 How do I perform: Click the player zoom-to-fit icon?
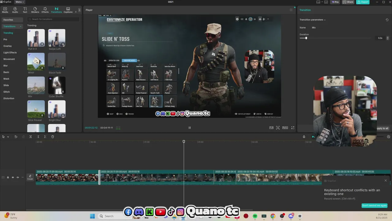click(278, 128)
